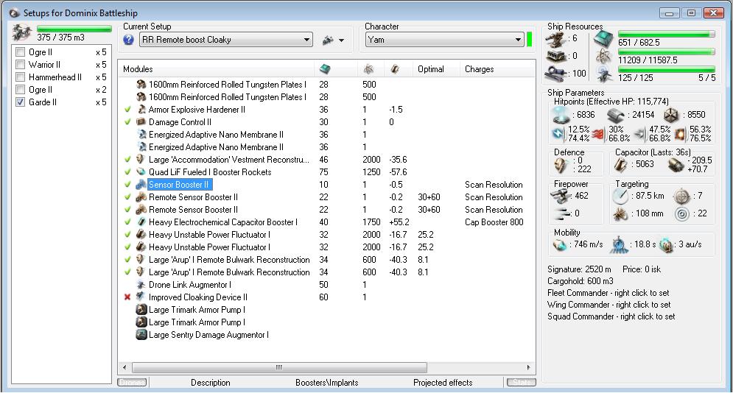The image size is (733, 393).
Task: Click the Damage Control II module icon
Action: (141, 122)
